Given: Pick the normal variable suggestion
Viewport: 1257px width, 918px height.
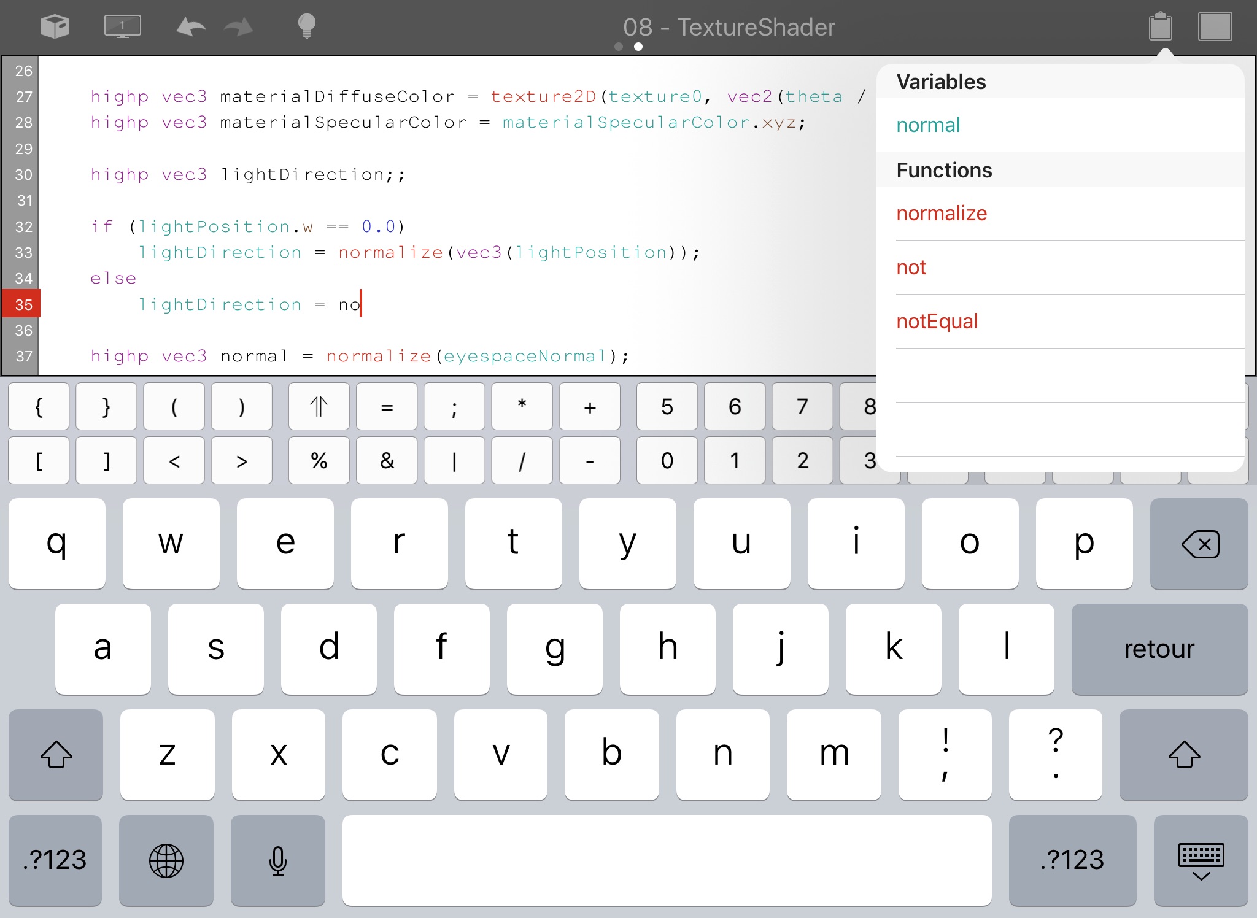Looking at the screenshot, I should (928, 125).
